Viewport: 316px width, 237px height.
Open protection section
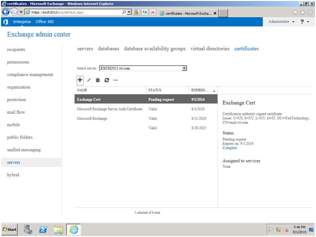[16, 99]
